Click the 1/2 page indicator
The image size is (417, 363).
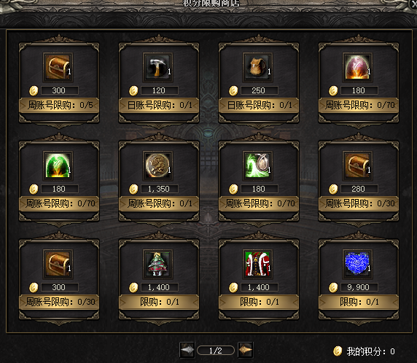[x=216, y=351]
